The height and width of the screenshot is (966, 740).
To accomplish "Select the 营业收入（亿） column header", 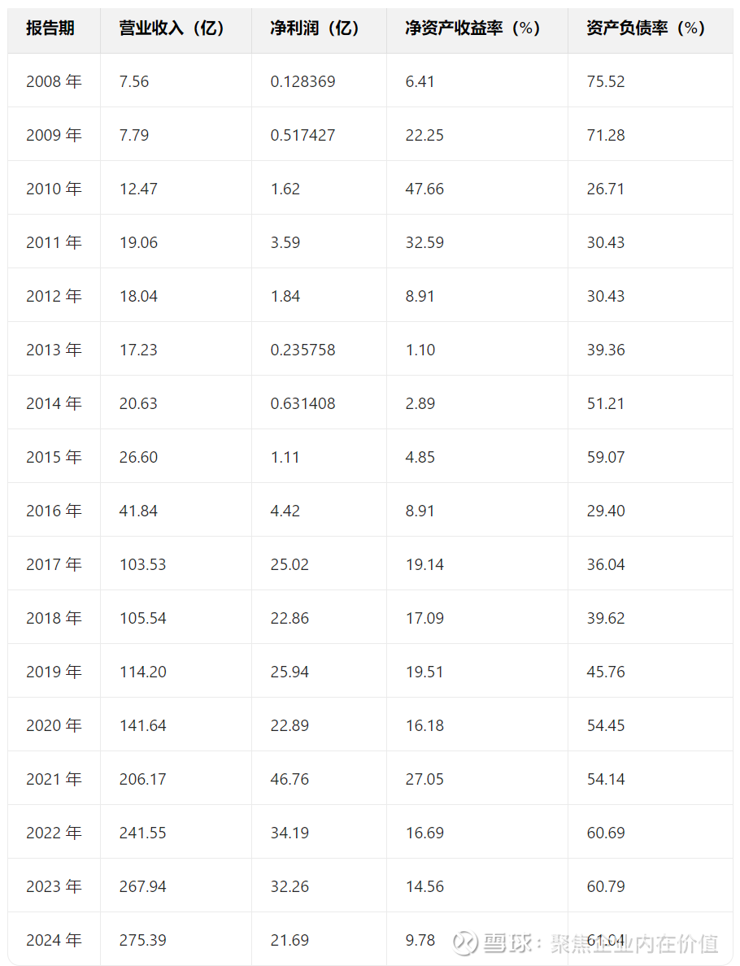I will 172,28.
